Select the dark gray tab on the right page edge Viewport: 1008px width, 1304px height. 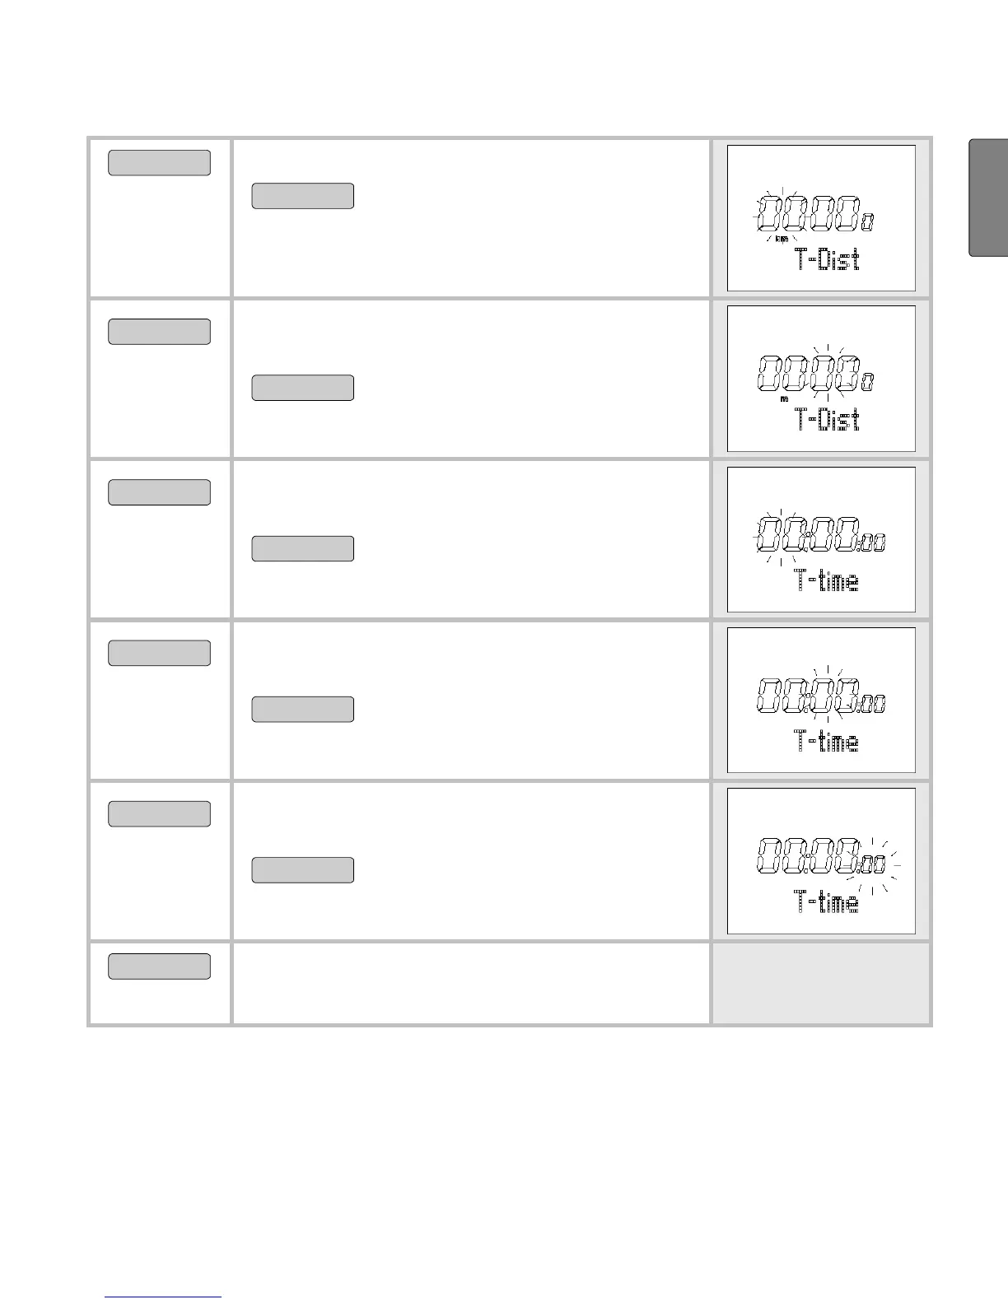989,198
